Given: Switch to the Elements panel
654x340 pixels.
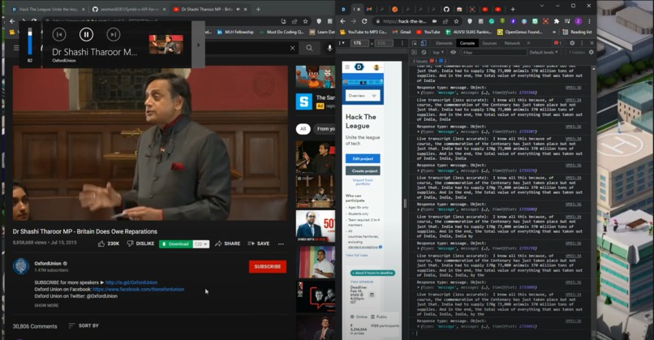Looking at the screenshot, I should tap(444, 43).
